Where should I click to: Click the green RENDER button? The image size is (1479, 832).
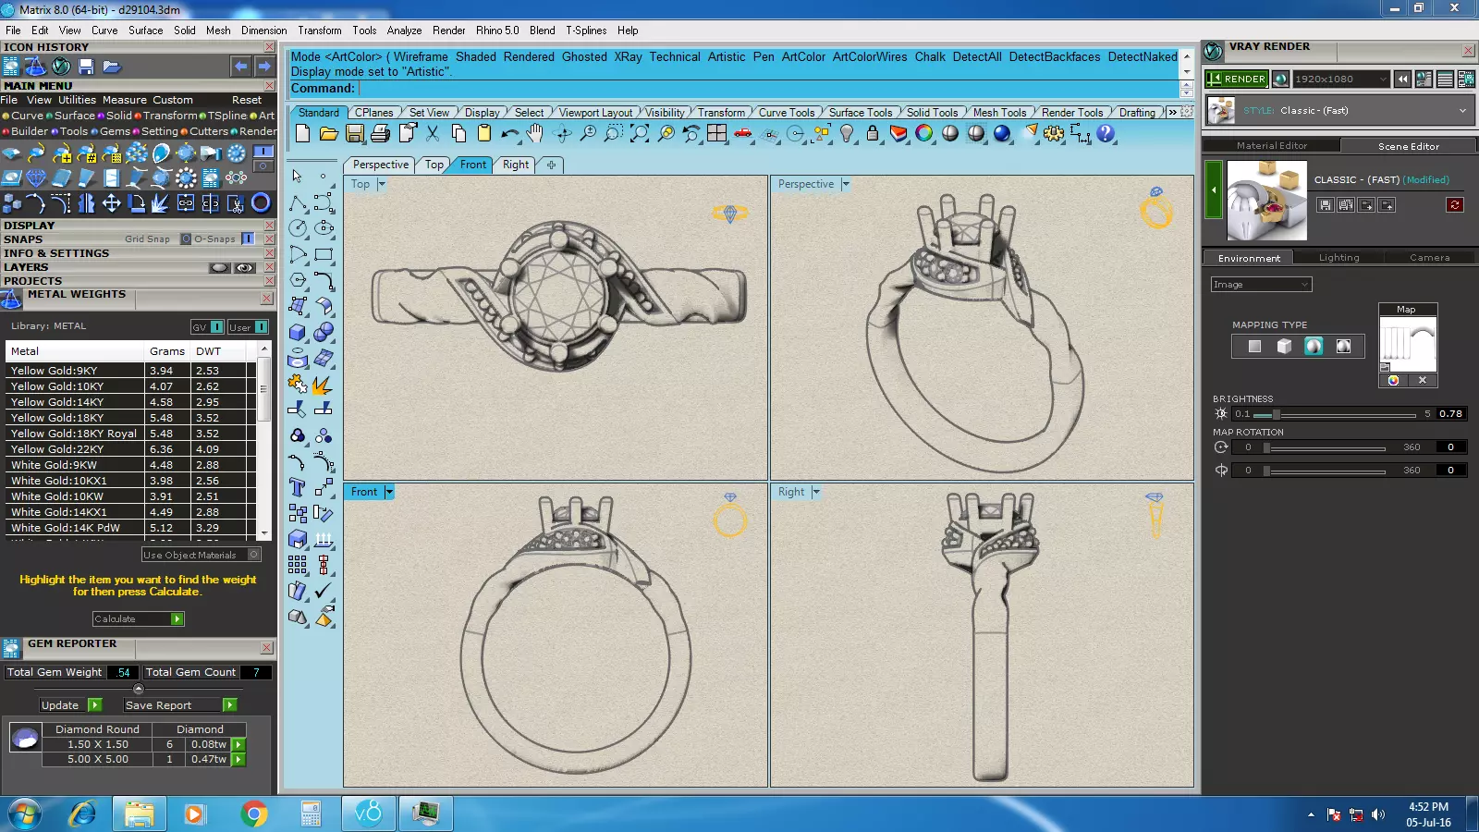(1236, 80)
